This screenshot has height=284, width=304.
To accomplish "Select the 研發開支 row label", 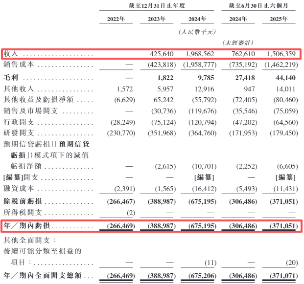I will (x=19, y=133).
